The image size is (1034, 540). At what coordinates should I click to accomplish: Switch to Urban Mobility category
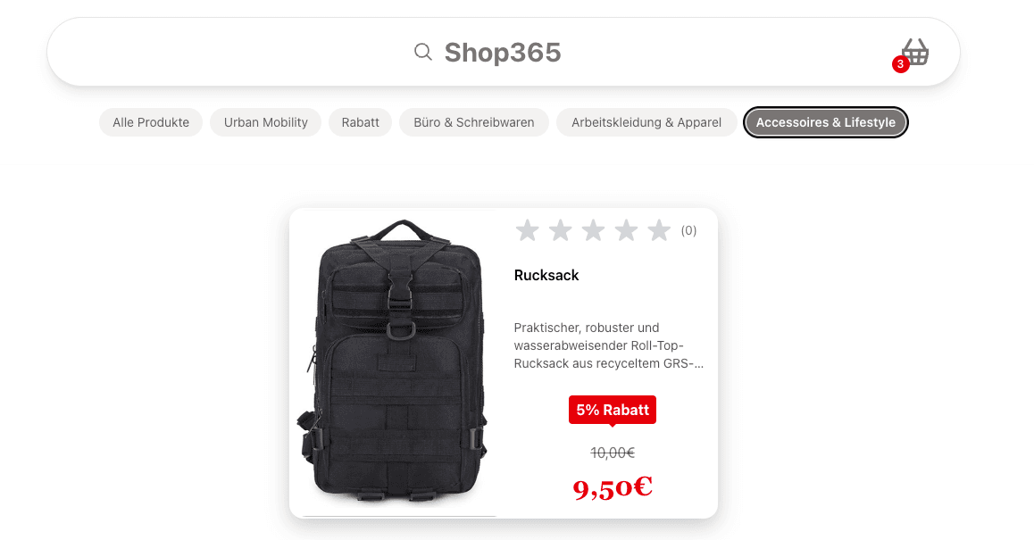coord(266,122)
